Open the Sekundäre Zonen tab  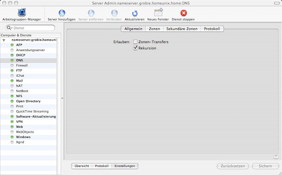(x=182, y=29)
